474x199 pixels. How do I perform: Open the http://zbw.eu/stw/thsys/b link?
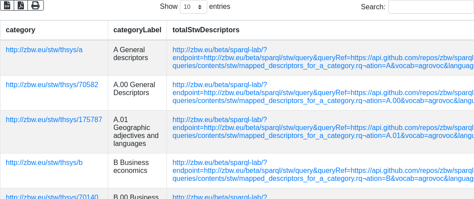coord(44,163)
